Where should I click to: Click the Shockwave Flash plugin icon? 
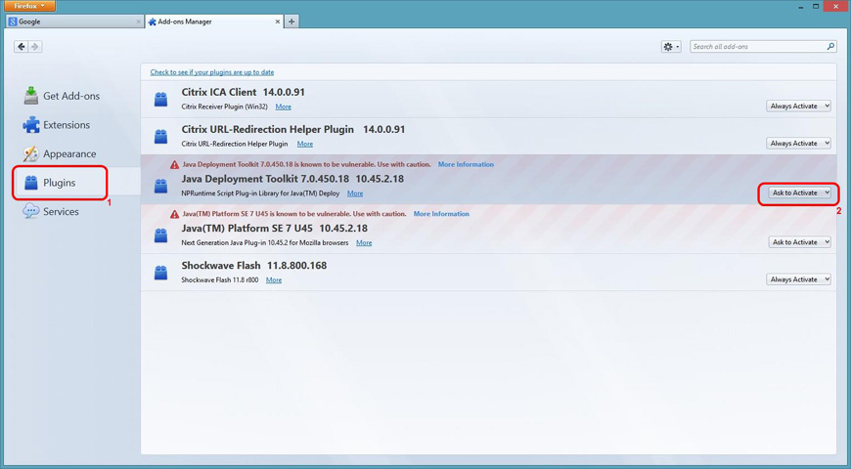pyautogui.click(x=160, y=273)
